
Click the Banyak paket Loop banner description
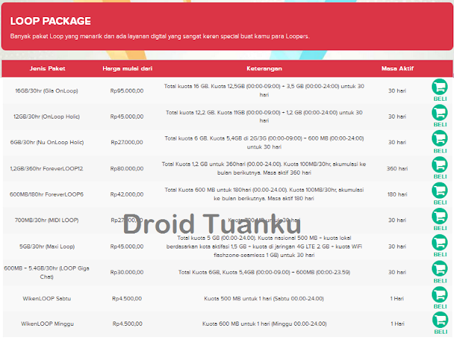click(x=160, y=36)
